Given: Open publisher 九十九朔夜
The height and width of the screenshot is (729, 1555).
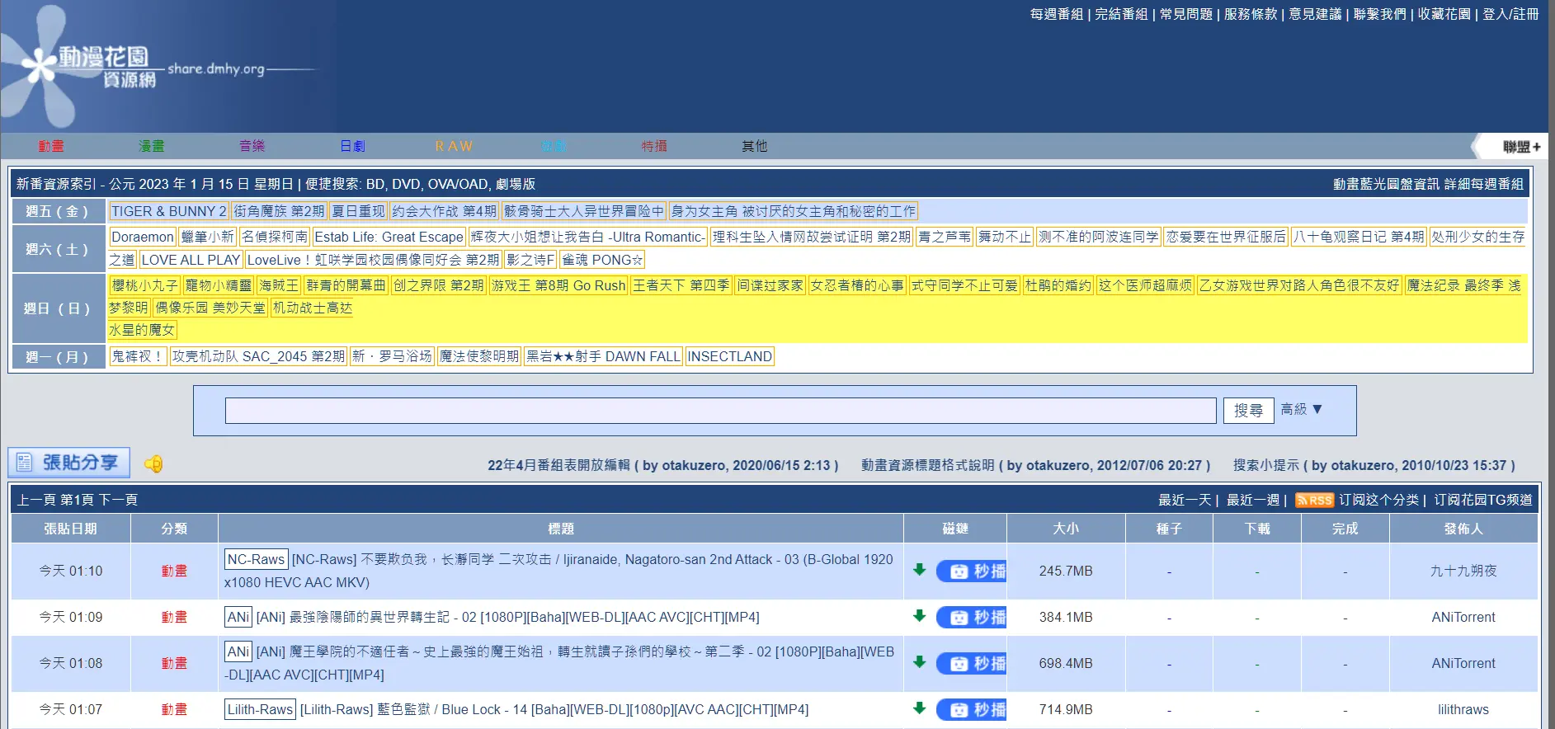Looking at the screenshot, I should pos(1463,571).
